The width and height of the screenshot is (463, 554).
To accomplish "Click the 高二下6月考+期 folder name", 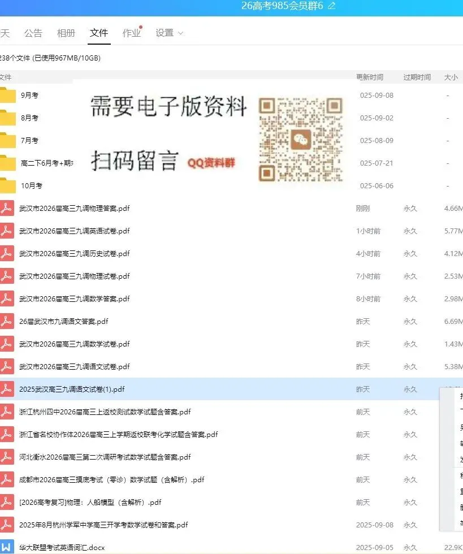I will point(47,163).
